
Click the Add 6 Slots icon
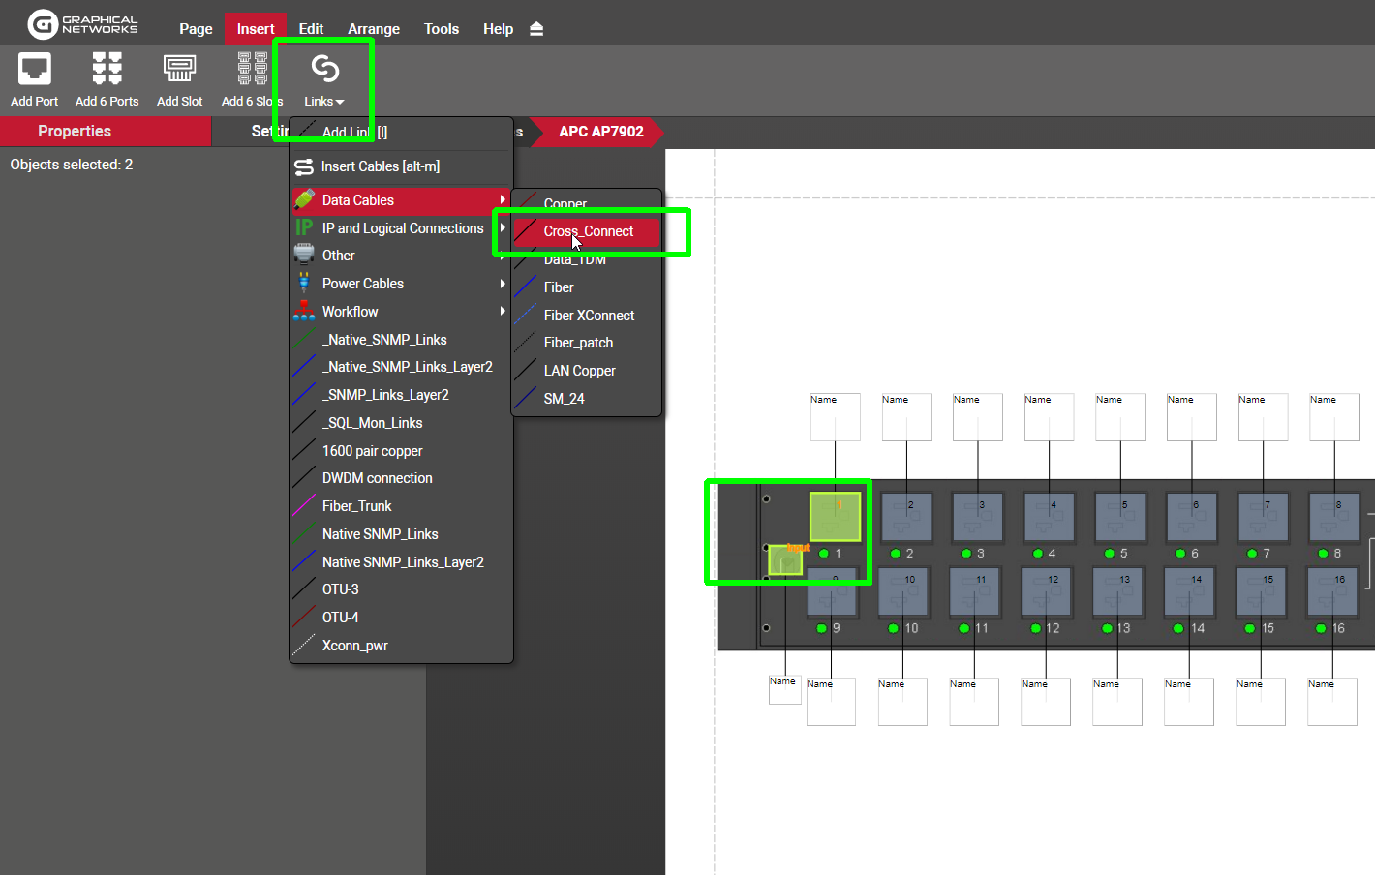pos(252,70)
